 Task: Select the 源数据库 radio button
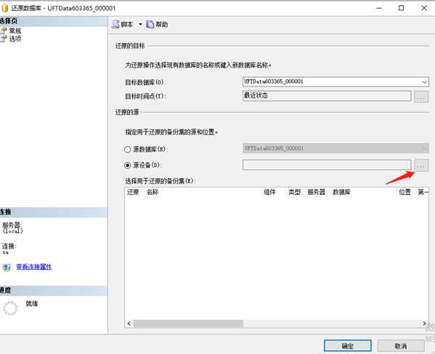127,149
